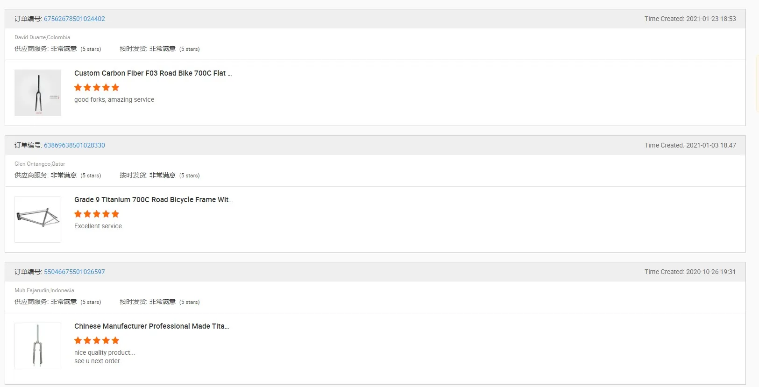Image resolution: width=759 pixels, height=387 pixels.
Task: Open the Custom Carbon Fiber F03 product title
Action: click(x=153, y=73)
